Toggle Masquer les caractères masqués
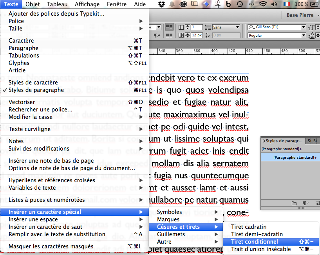The height and width of the screenshot is (255, 320). (x=74, y=246)
